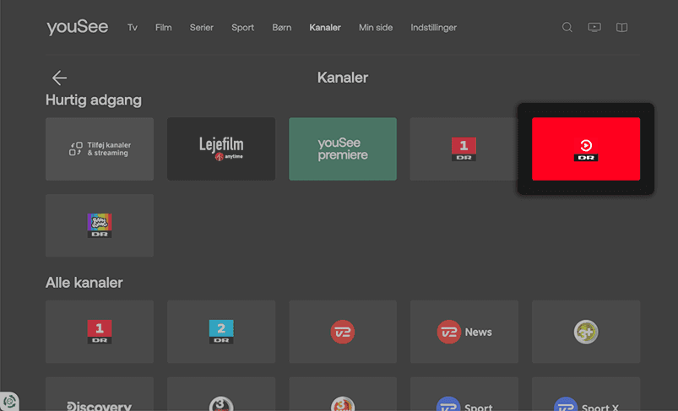Select DR1 under Alle kanaler

(x=100, y=332)
